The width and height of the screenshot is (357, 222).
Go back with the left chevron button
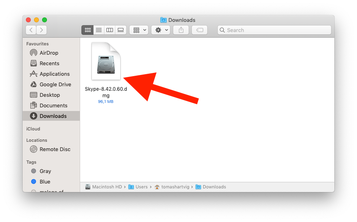click(31, 30)
